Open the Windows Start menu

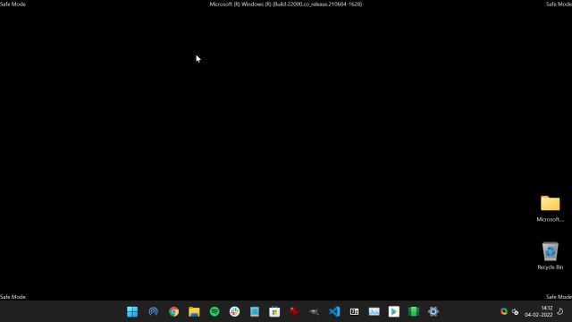[x=132, y=311]
